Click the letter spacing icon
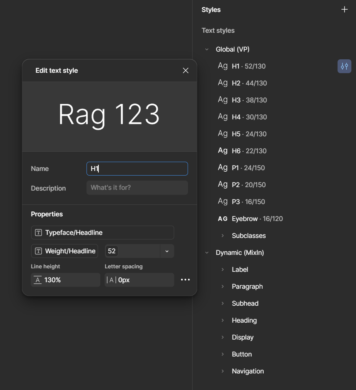Screen dimensions: 356x390 111,280
